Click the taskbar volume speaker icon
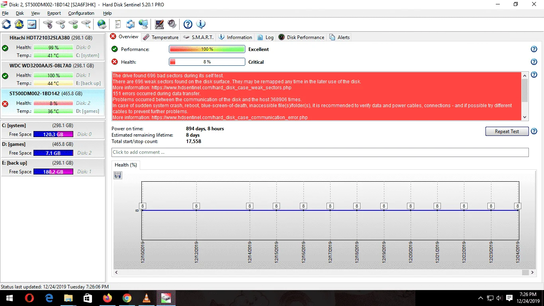This screenshot has height=306, width=544. pyautogui.click(x=499, y=298)
